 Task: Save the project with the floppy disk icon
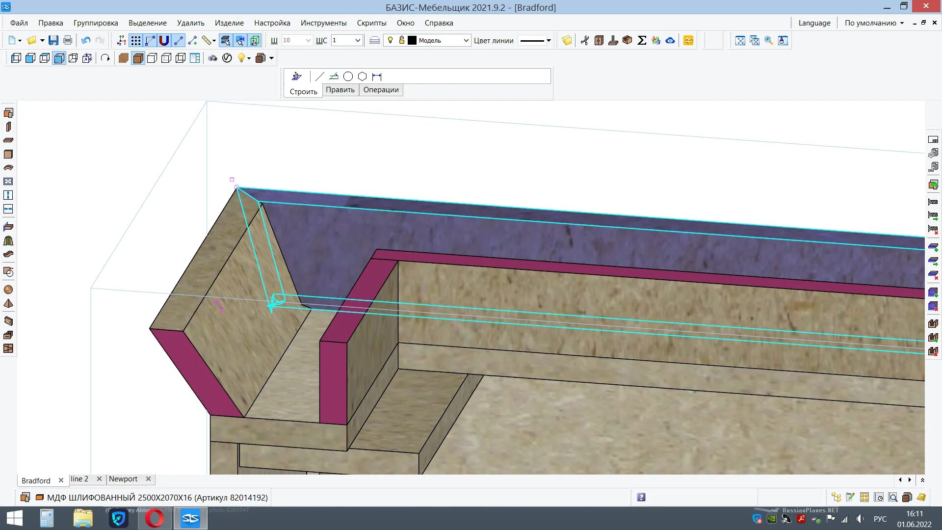click(53, 41)
